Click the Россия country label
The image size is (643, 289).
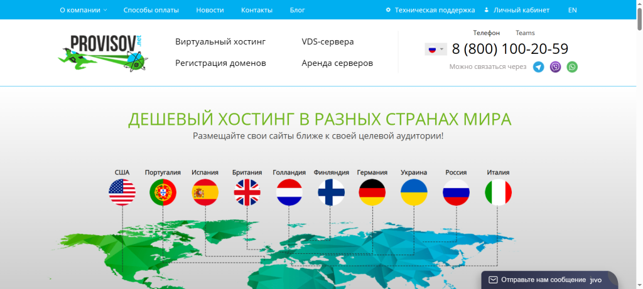pyautogui.click(x=456, y=172)
